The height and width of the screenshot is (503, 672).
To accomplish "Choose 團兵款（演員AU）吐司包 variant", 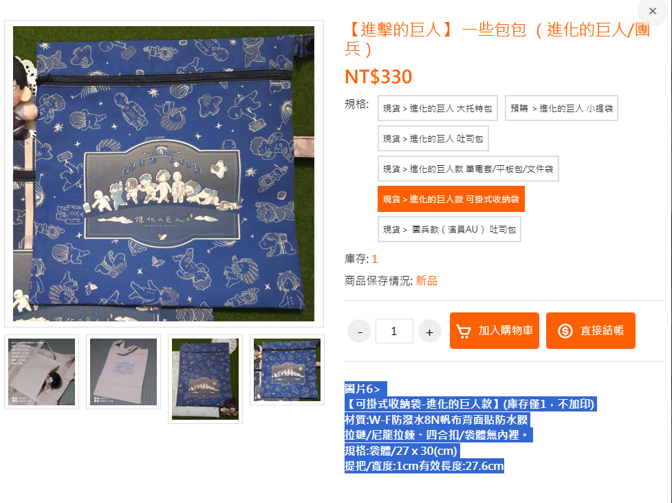I will coord(449,229).
